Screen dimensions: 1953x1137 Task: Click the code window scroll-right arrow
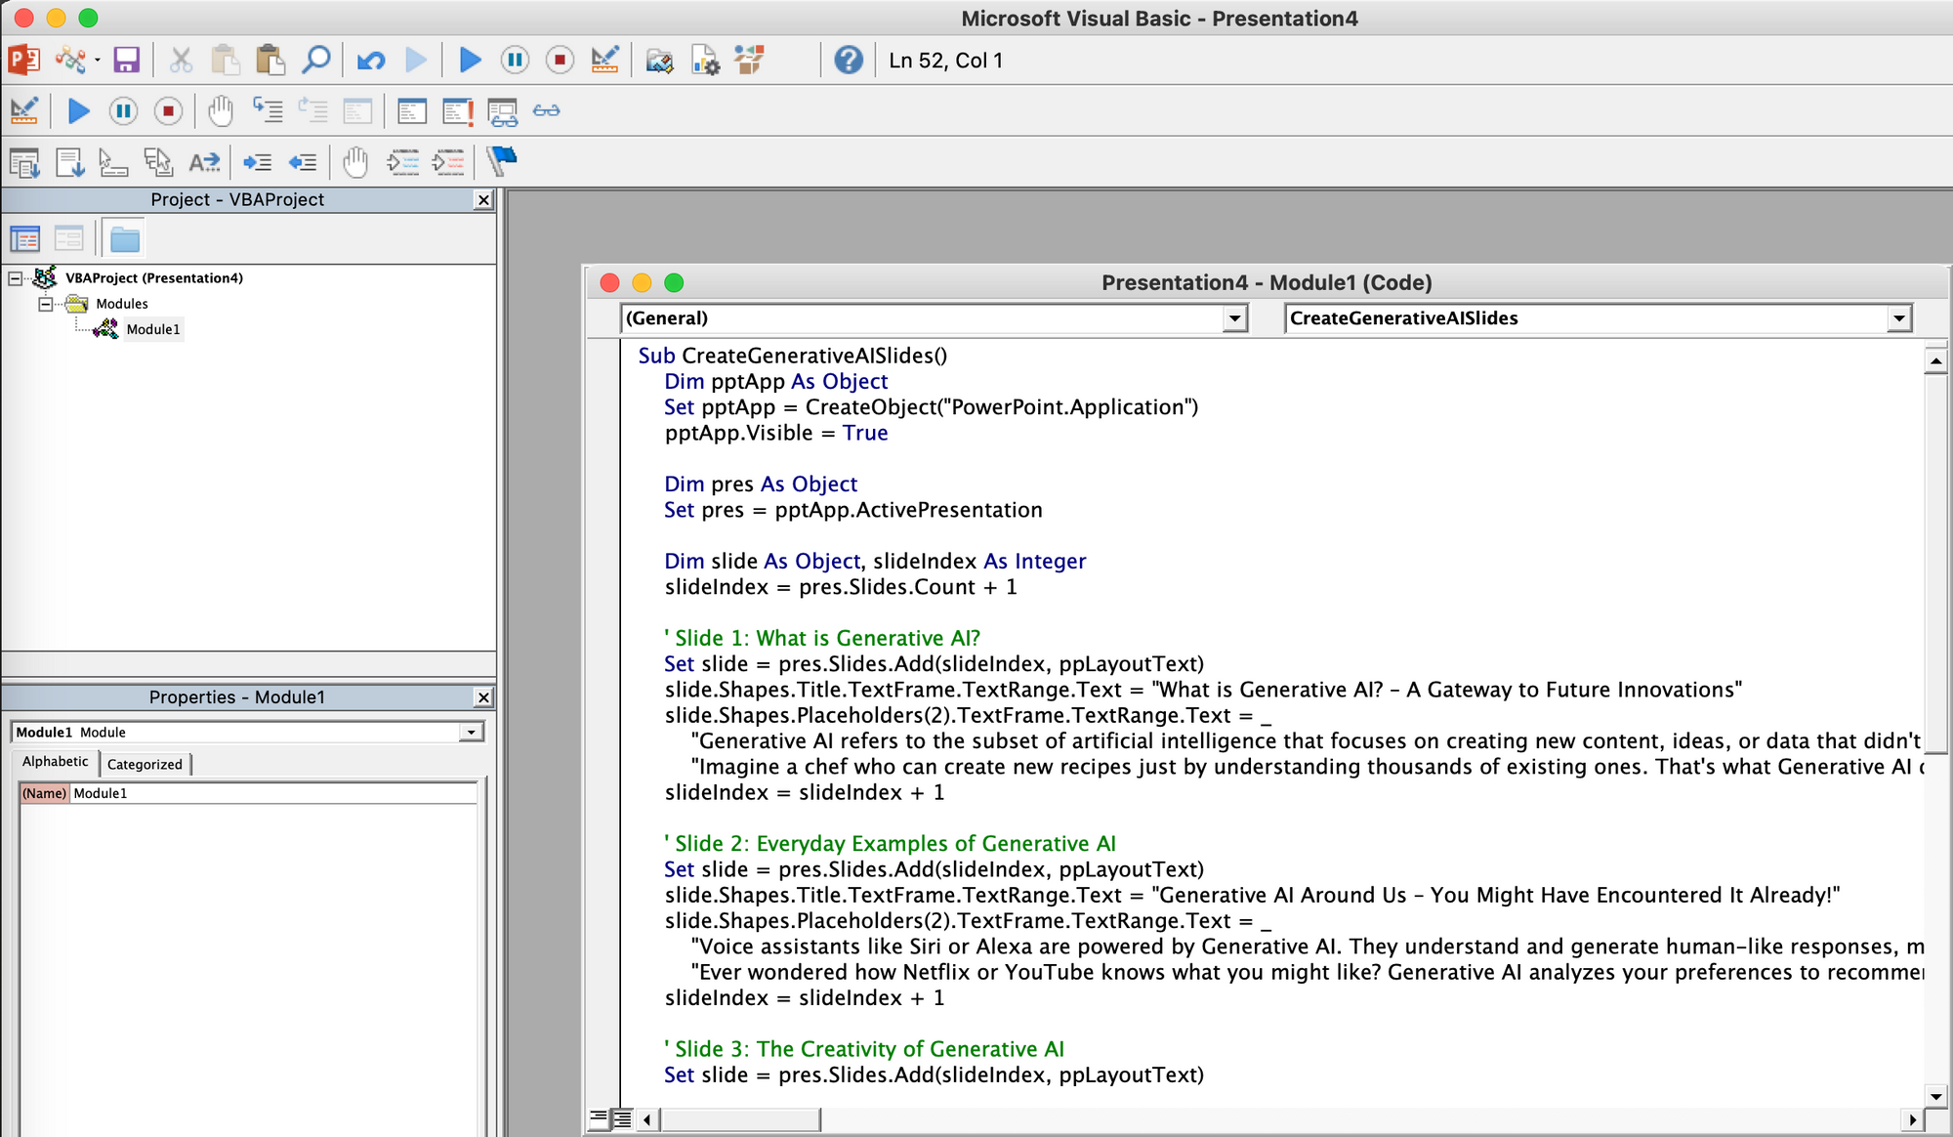(1912, 1119)
